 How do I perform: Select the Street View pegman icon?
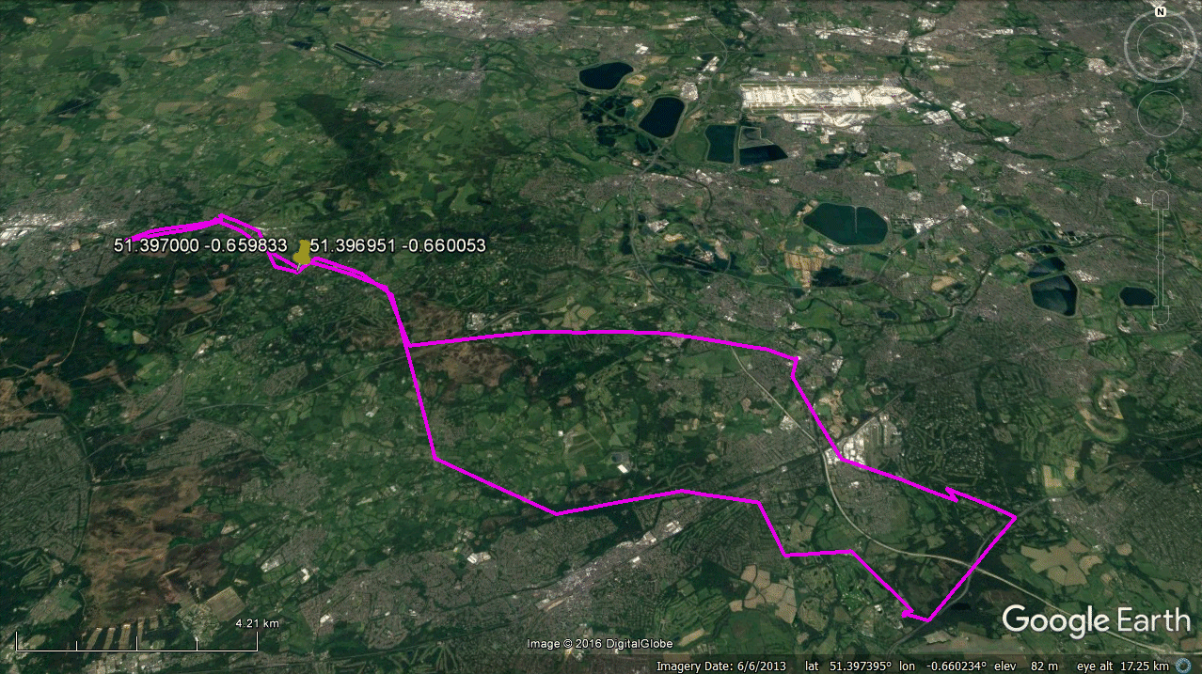[1161, 164]
